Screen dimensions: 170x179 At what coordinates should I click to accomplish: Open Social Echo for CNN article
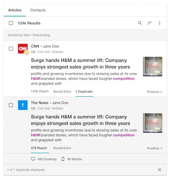(x=62, y=92)
